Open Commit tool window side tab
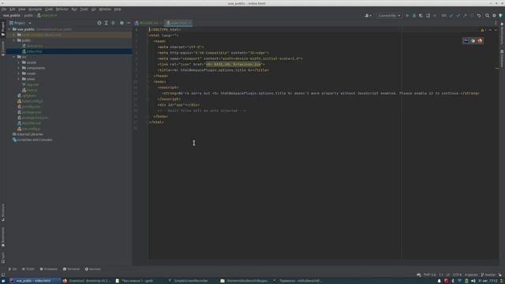Screen dimensions: 505x284 [x=3, y=48]
